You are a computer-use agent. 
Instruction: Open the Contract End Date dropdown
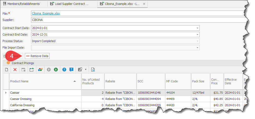tap(197, 35)
